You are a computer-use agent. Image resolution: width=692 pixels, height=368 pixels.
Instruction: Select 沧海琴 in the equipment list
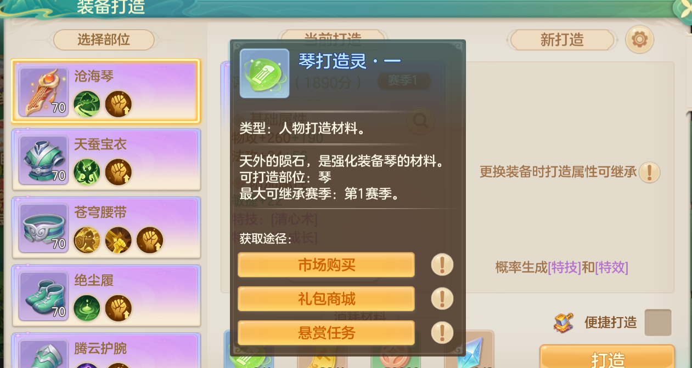105,91
